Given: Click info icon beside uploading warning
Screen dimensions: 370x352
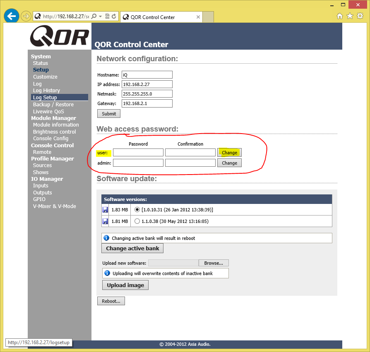Looking at the screenshot, I should point(107,273).
